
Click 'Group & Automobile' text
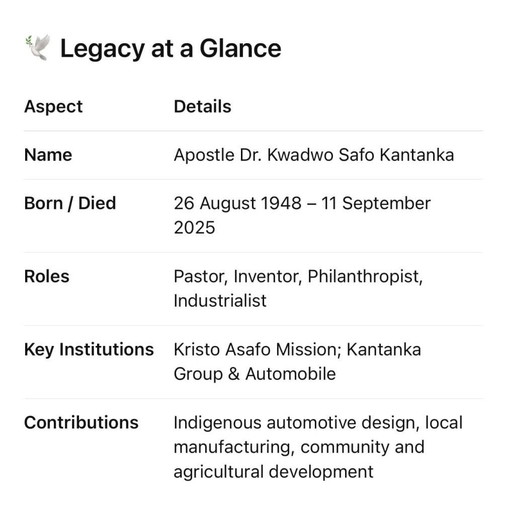255,374
